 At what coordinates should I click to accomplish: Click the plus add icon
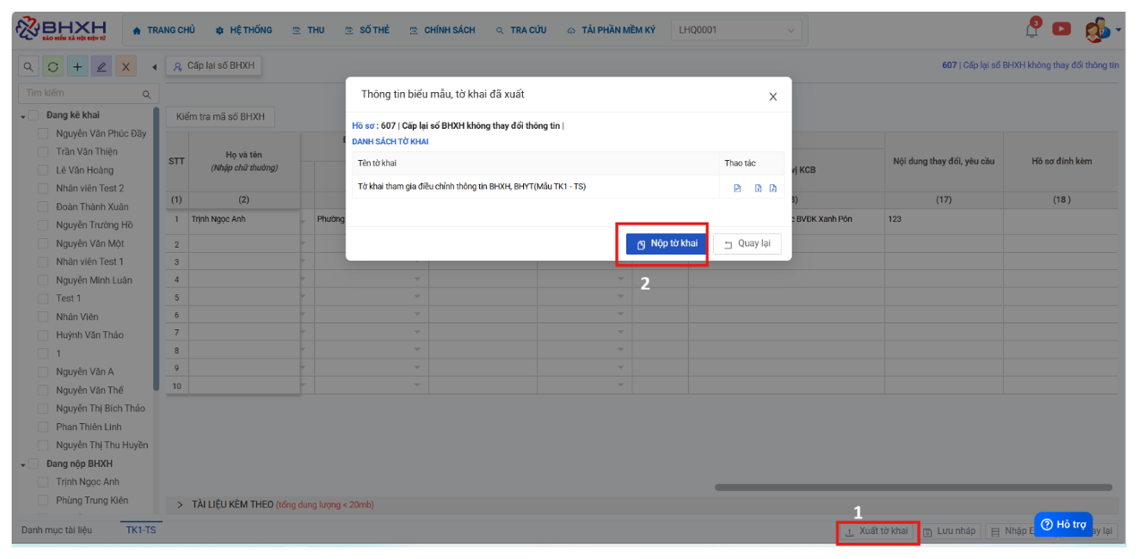(78, 67)
